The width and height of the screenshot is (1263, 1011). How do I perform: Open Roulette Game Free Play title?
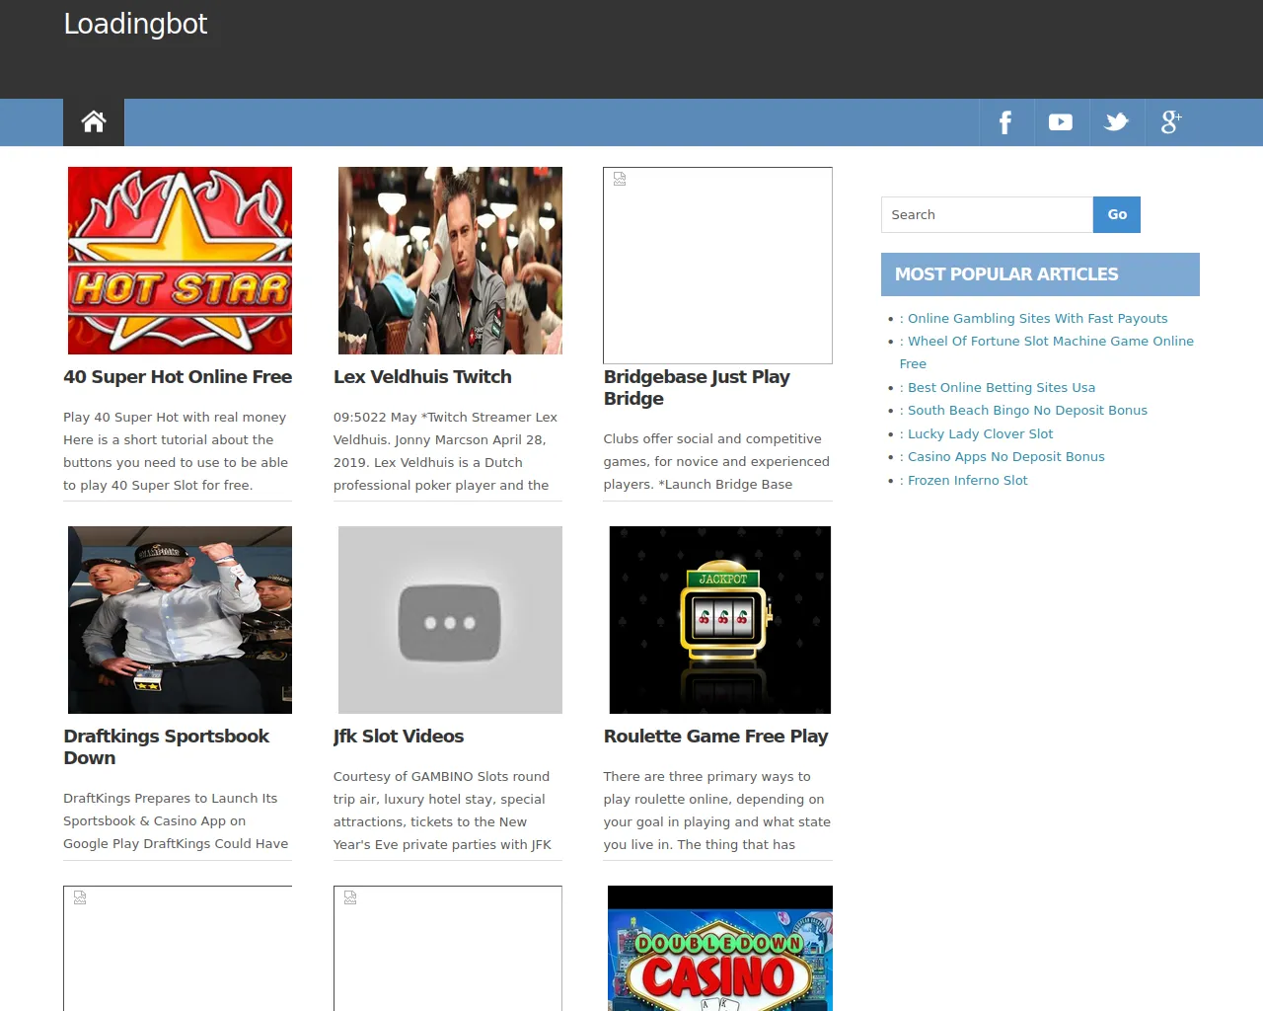pyautogui.click(x=715, y=737)
